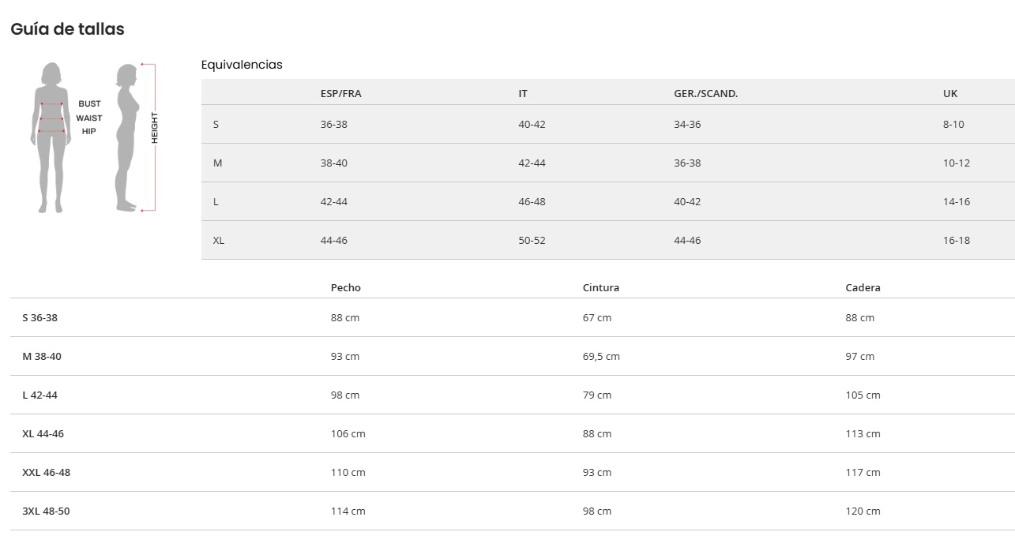This screenshot has width=1015, height=547.
Task: Click the BUST label beside the figure
Action: (89, 104)
